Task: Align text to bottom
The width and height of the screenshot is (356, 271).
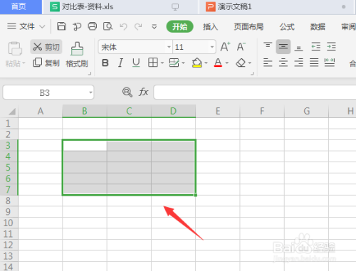Action: (x=298, y=48)
